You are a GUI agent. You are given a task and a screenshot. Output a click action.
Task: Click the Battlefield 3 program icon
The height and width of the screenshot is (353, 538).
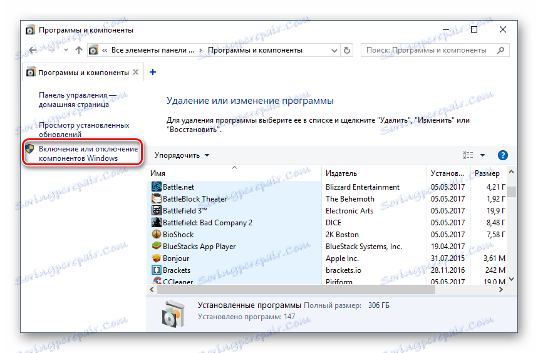157,210
